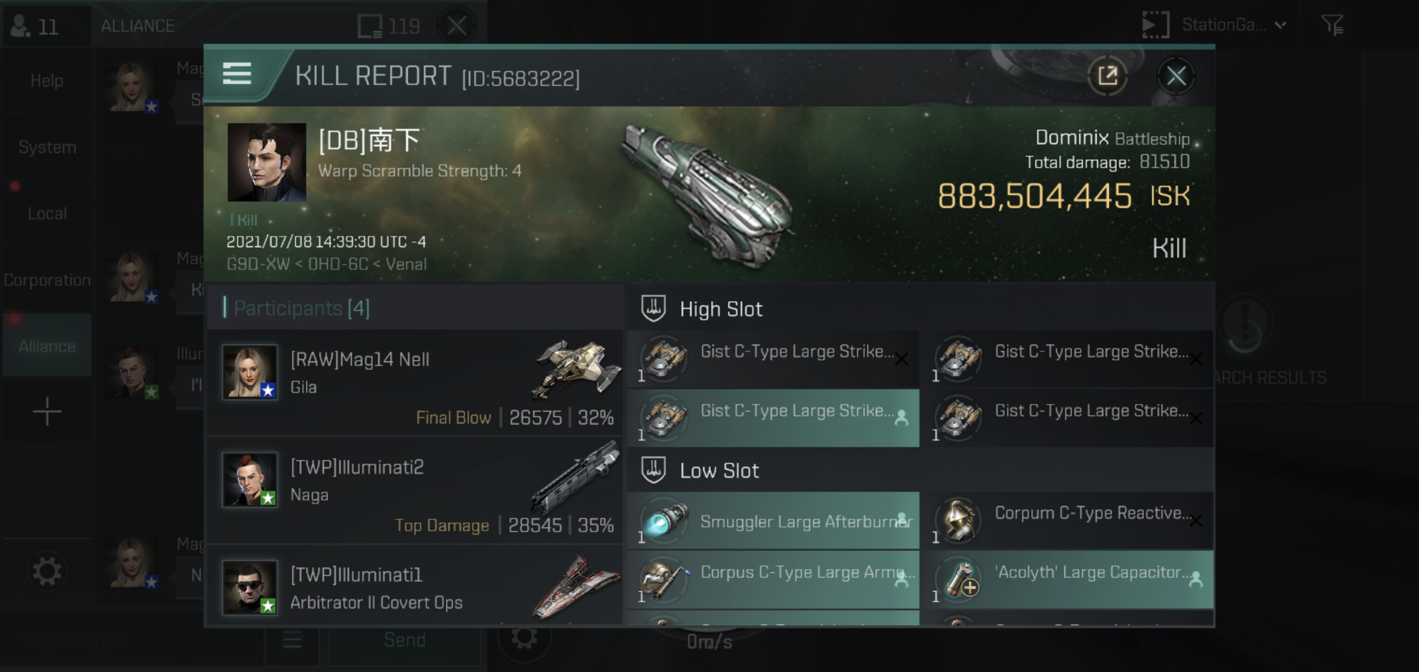Collapse the Low Slot section
This screenshot has width=1419, height=672.
(719, 471)
